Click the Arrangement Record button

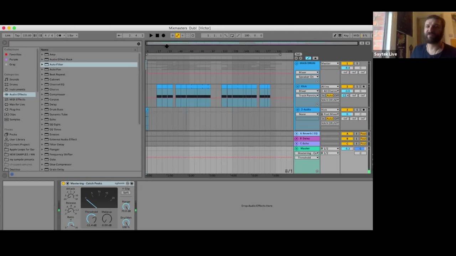[164, 36]
